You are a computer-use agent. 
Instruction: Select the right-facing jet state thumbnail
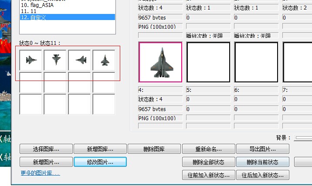(x=31, y=60)
